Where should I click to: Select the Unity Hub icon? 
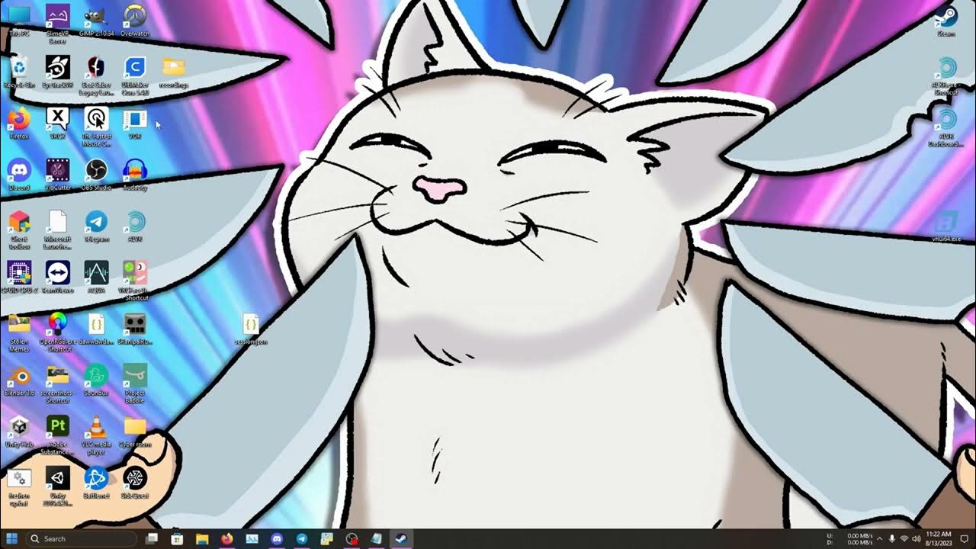19,430
